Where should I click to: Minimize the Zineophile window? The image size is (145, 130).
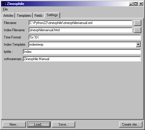[131, 4]
